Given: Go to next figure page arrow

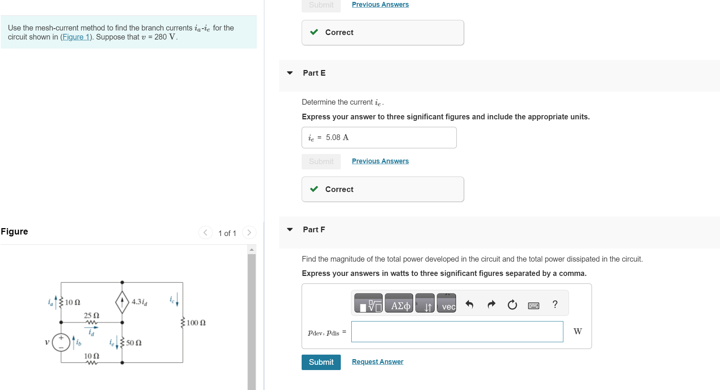Looking at the screenshot, I should tap(249, 233).
